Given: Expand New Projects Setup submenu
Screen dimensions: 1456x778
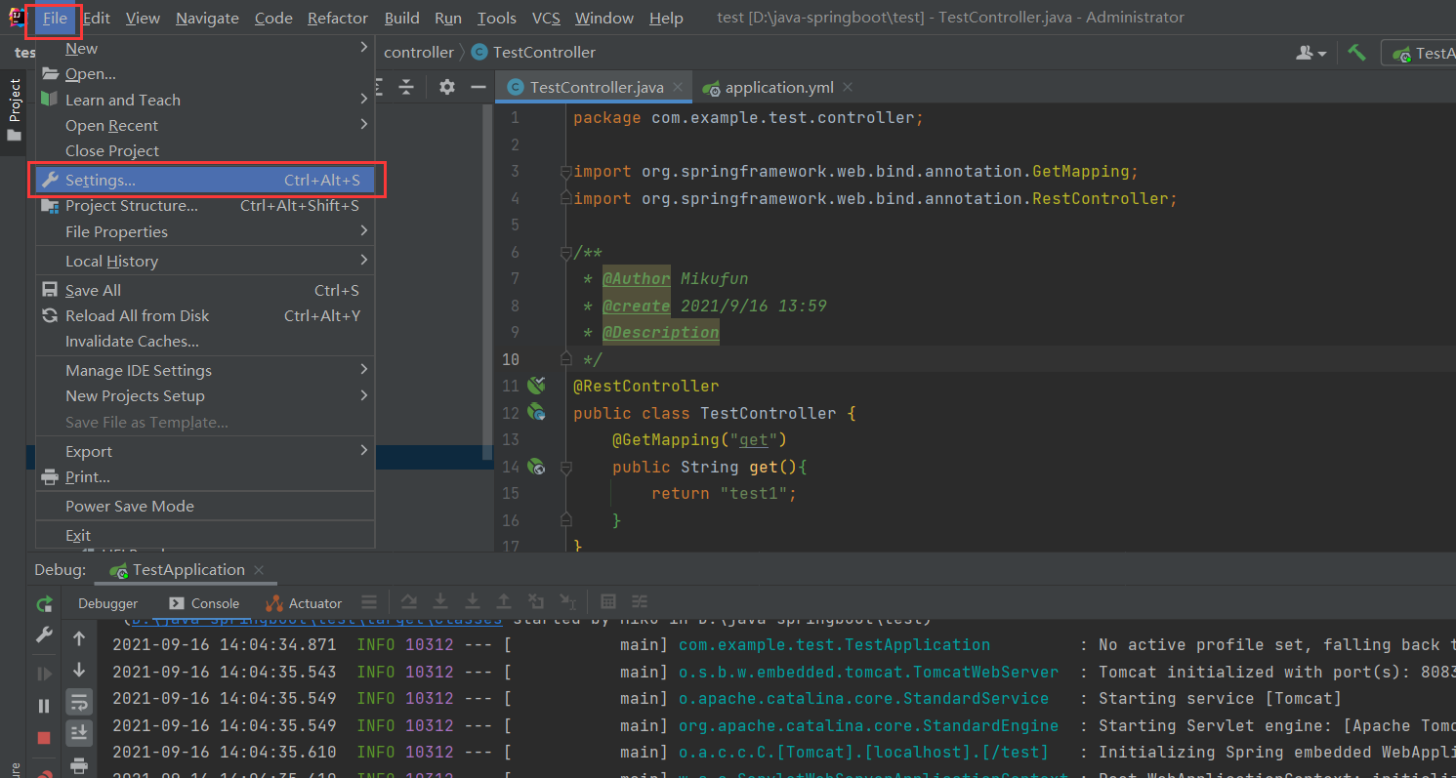Looking at the screenshot, I should [x=205, y=396].
